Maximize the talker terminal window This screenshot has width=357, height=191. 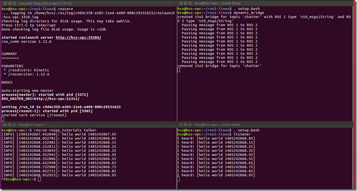coord(14,125)
